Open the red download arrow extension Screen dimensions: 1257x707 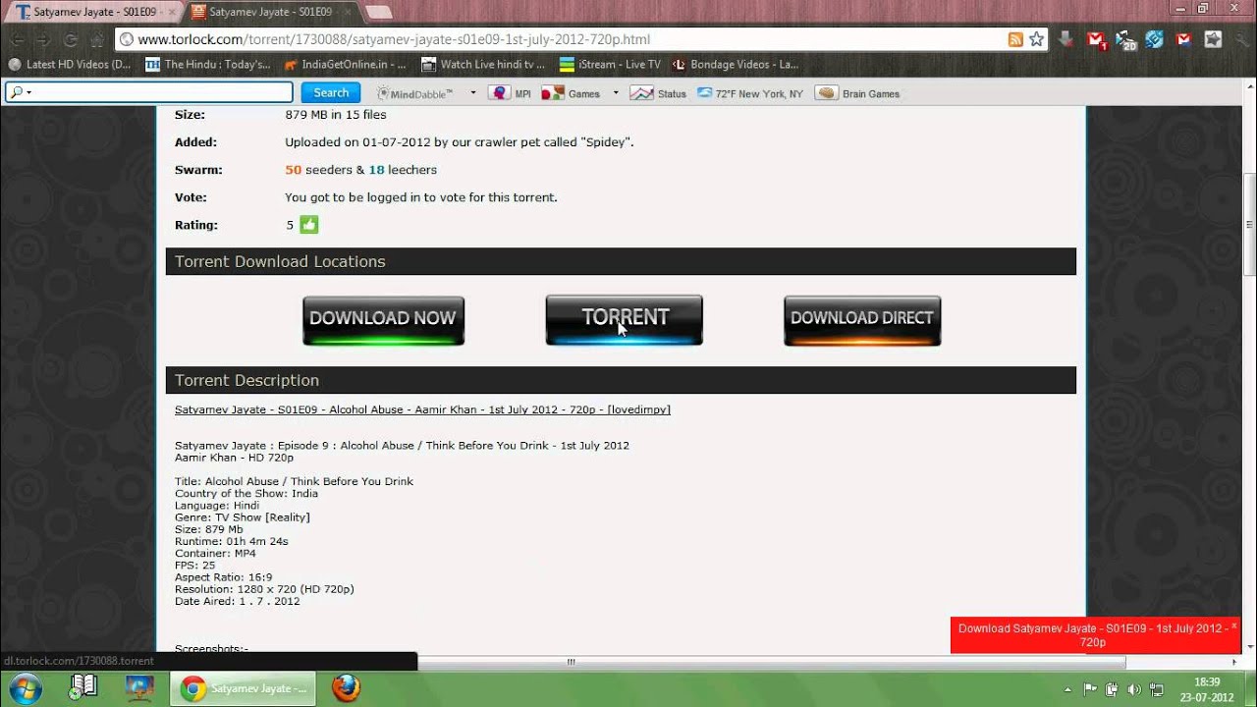point(1066,39)
